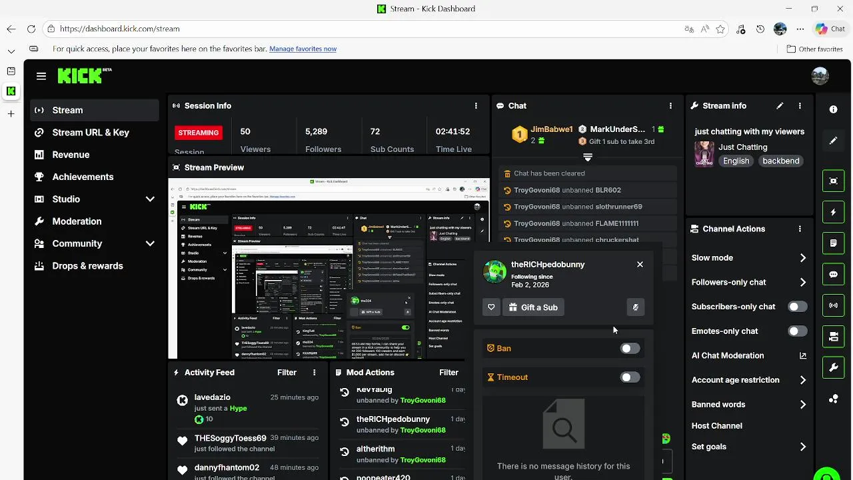Click the Just Chatting category thumbnail
The image size is (853, 480).
(704, 154)
